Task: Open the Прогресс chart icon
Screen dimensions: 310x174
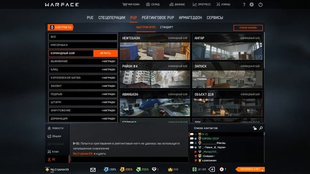Action: (x=195, y=4)
